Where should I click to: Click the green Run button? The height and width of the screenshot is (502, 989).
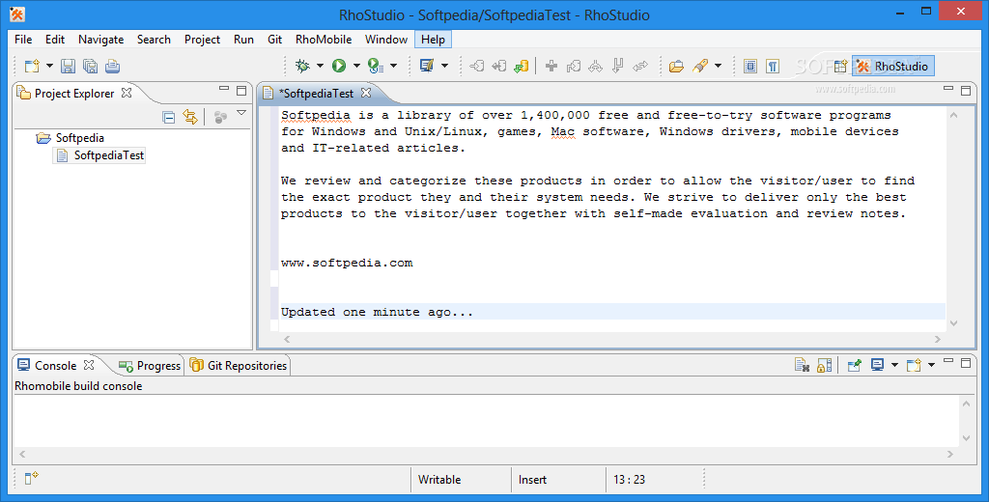click(x=339, y=66)
